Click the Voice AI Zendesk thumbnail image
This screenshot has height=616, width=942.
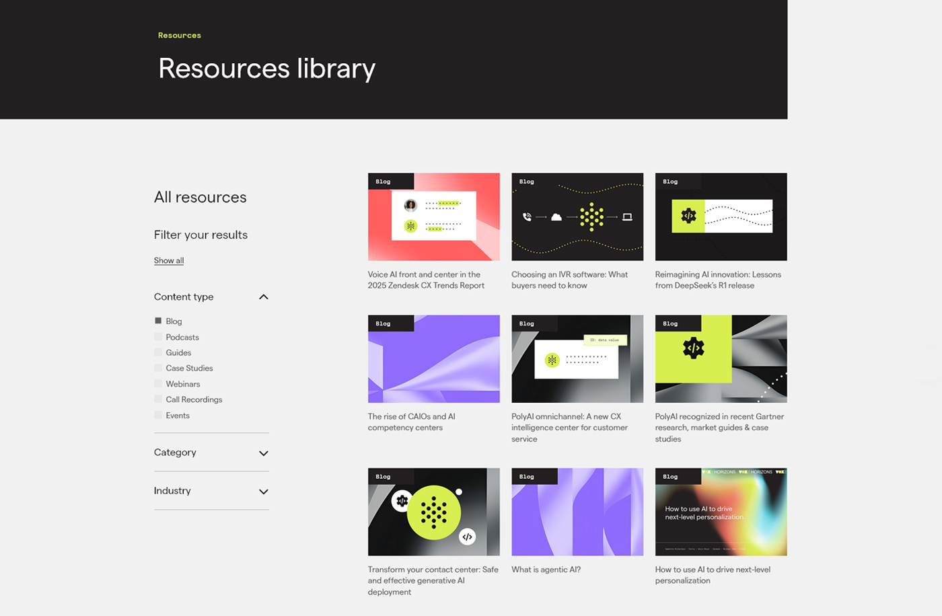(x=434, y=217)
